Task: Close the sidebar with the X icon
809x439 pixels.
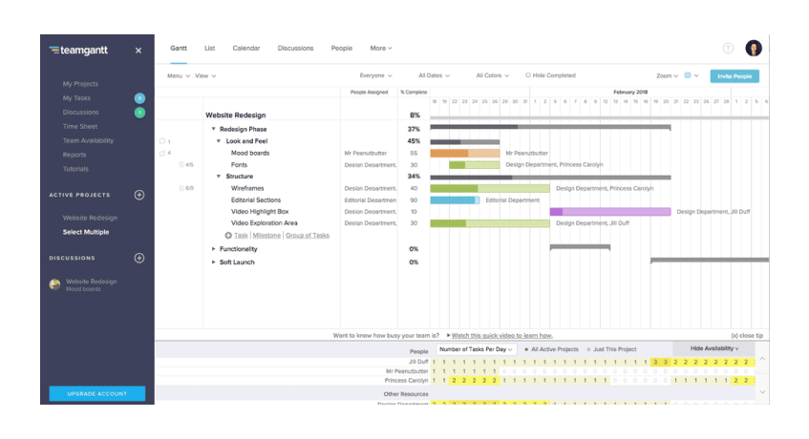Action: click(138, 51)
